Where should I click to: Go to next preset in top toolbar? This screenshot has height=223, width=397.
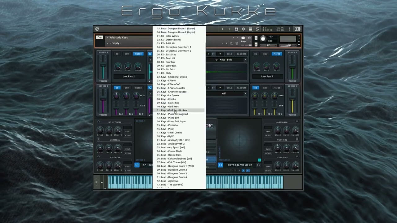point(229,29)
